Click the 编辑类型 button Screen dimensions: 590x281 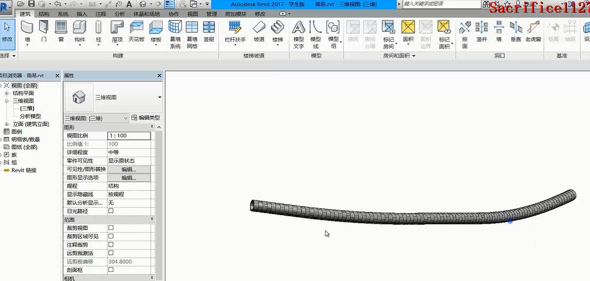pyautogui.click(x=145, y=118)
